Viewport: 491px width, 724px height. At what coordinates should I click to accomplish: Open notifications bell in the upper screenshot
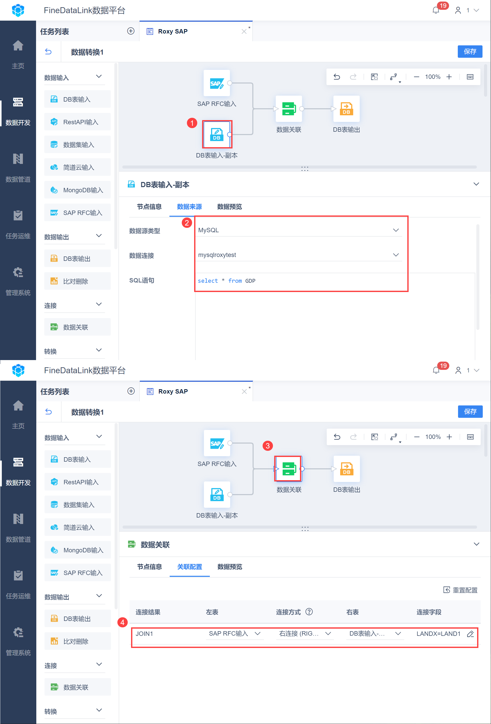point(436,10)
